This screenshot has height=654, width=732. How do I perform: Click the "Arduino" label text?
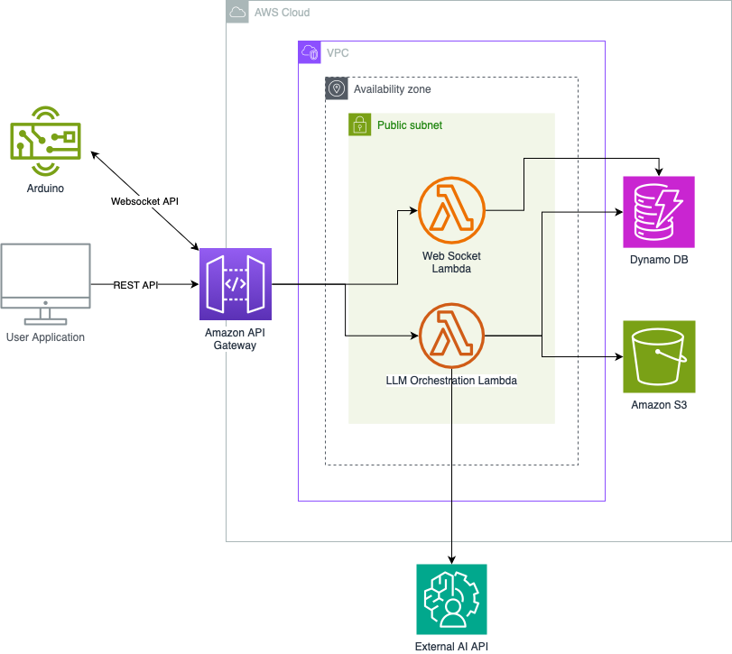45,189
